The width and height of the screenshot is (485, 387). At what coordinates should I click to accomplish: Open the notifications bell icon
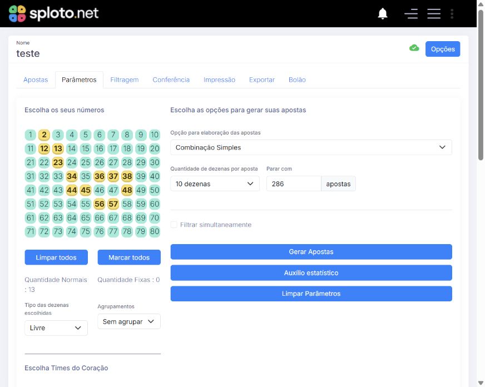click(x=383, y=13)
